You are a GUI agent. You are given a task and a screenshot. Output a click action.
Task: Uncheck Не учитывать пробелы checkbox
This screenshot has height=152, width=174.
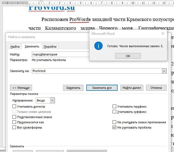(114, 127)
